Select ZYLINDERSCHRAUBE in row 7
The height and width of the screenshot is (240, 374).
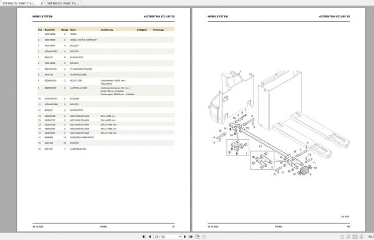[81, 69]
